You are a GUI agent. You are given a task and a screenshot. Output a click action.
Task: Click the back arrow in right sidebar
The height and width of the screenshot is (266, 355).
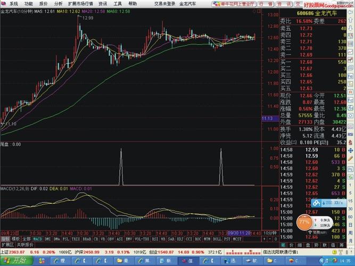pyautogui.click(x=350, y=12)
